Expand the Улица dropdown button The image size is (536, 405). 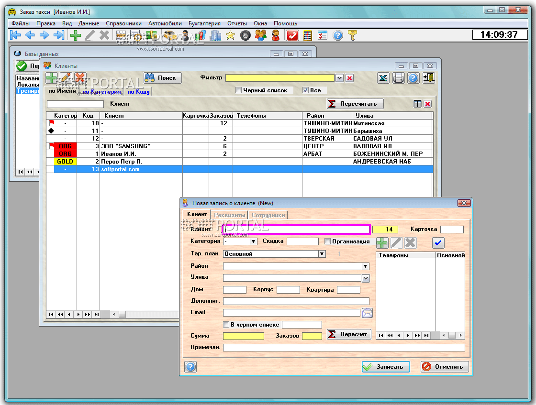366,278
